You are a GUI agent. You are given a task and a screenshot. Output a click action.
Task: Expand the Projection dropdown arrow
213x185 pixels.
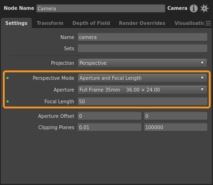coord(202,63)
